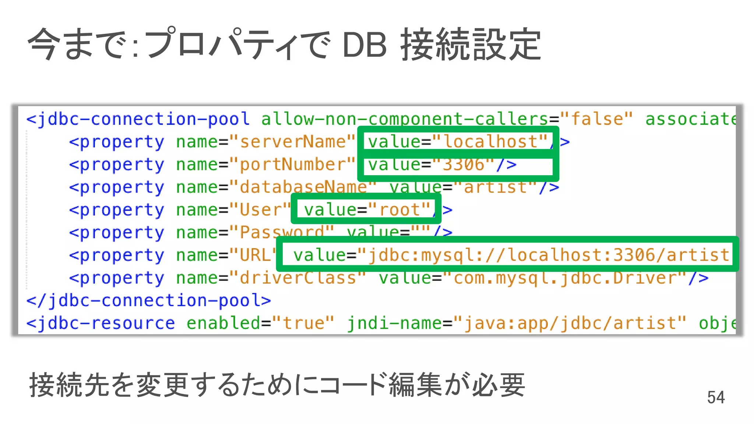Click the closing jdbc-connection-pool tag
Viewport: 754px width, 424px height.
148,300
